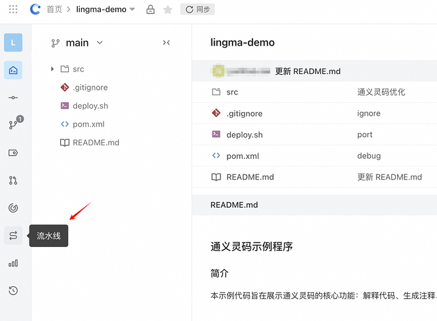Image resolution: width=437 pixels, height=321 pixels.
Task: Open the branches icon with badge 1
Action: (13, 125)
